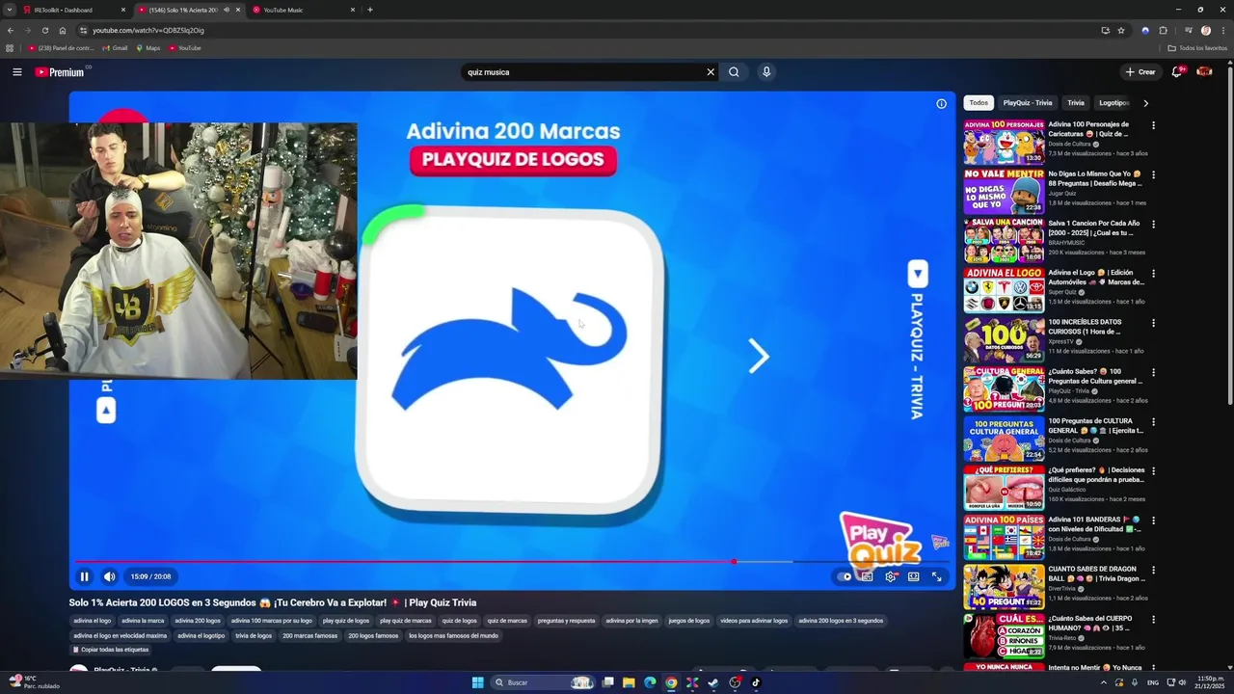Screen dimensions: 1234x694
Task: Start voice search with the microphone icon
Action: pos(766,72)
